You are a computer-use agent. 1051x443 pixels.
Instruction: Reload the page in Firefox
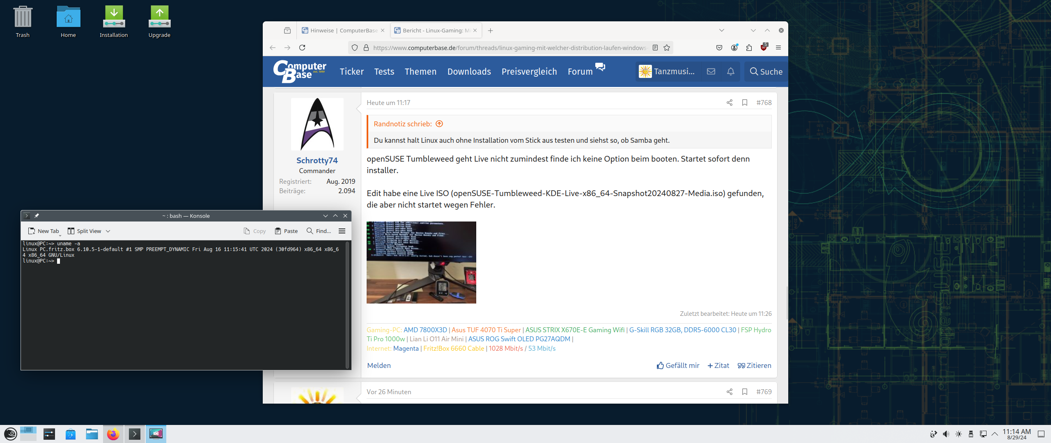tap(302, 48)
